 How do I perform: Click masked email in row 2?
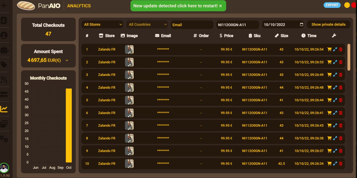click(163, 62)
